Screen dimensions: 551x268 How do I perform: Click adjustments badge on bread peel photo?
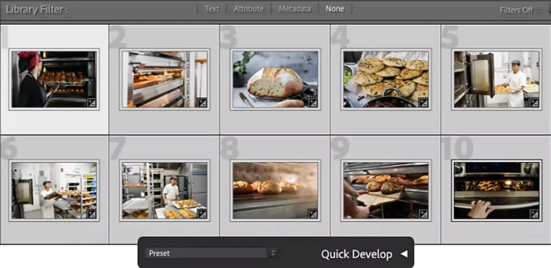coord(423,214)
